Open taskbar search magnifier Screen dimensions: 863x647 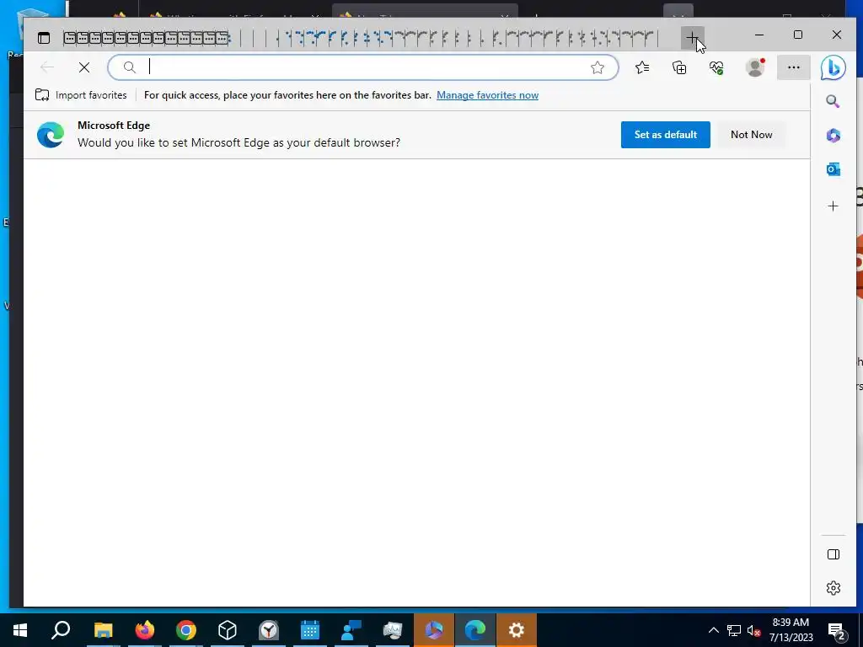[x=61, y=630]
